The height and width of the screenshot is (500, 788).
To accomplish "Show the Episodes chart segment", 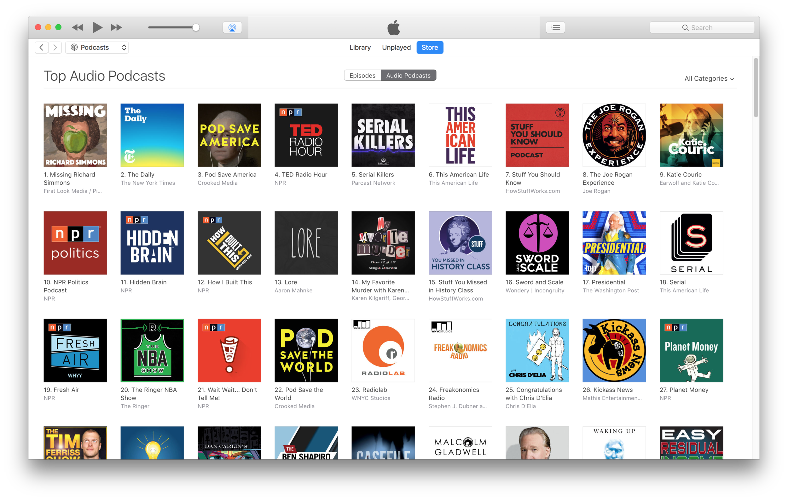I will click(362, 76).
